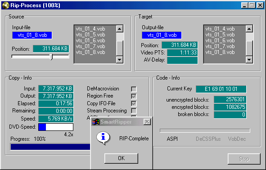Click the ASPI label in Code-Info
The width and height of the screenshot is (266, 170).
[172, 139]
